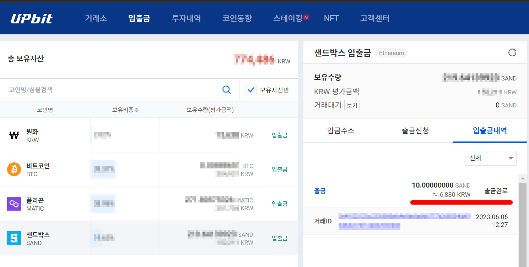Open the 전체 filter dropdown
Image resolution: width=529 pixels, height=267 pixels.
click(x=490, y=158)
